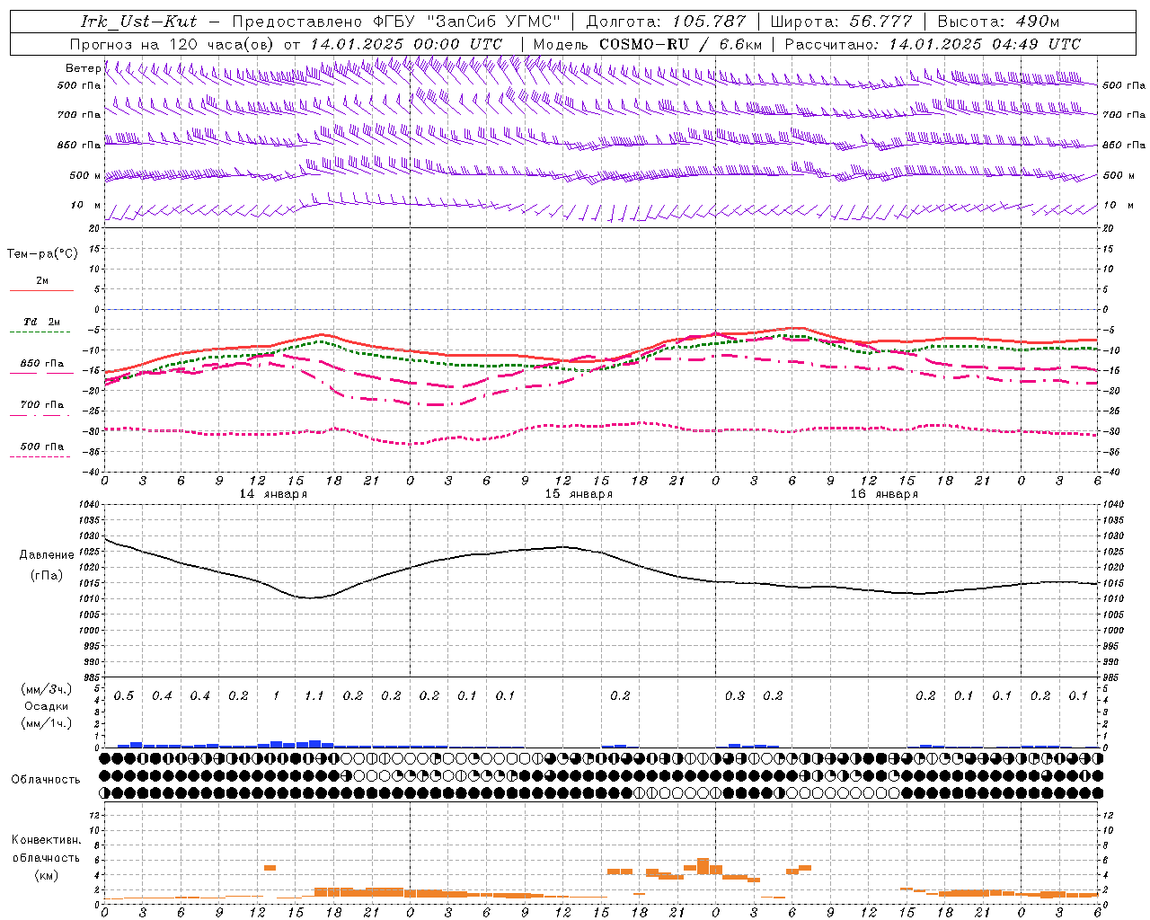Click the solid line sample above 2м legend
This screenshot has height=920, width=1150.
(42, 290)
